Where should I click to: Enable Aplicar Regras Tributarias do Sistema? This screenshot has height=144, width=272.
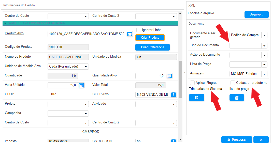click(192, 83)
